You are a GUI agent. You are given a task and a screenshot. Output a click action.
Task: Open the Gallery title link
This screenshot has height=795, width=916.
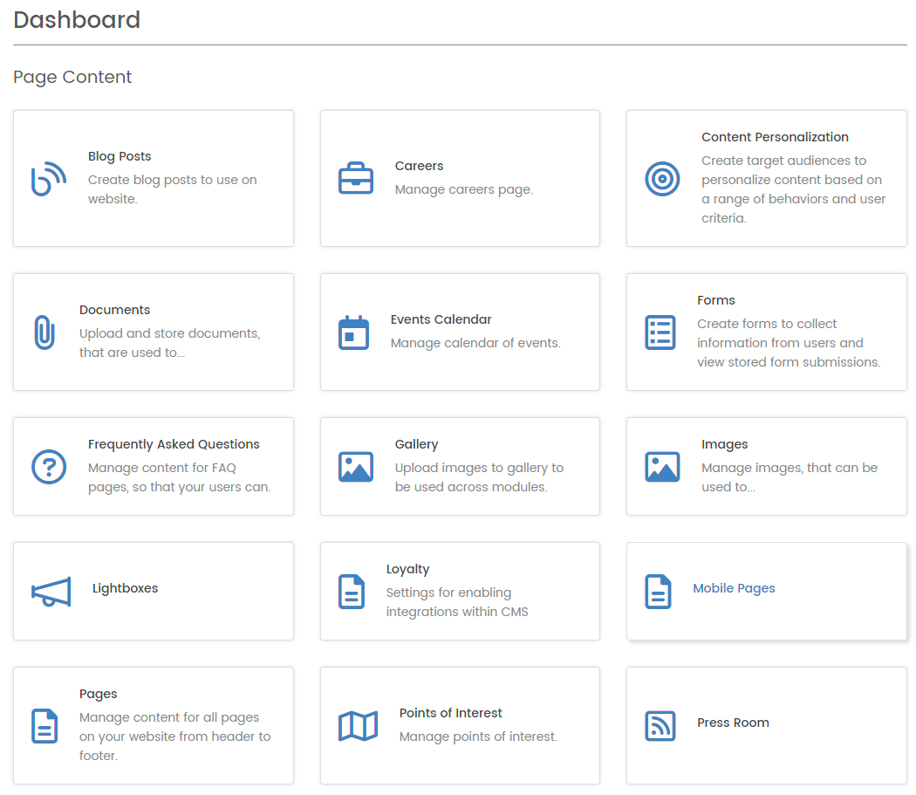click(416, 444)
